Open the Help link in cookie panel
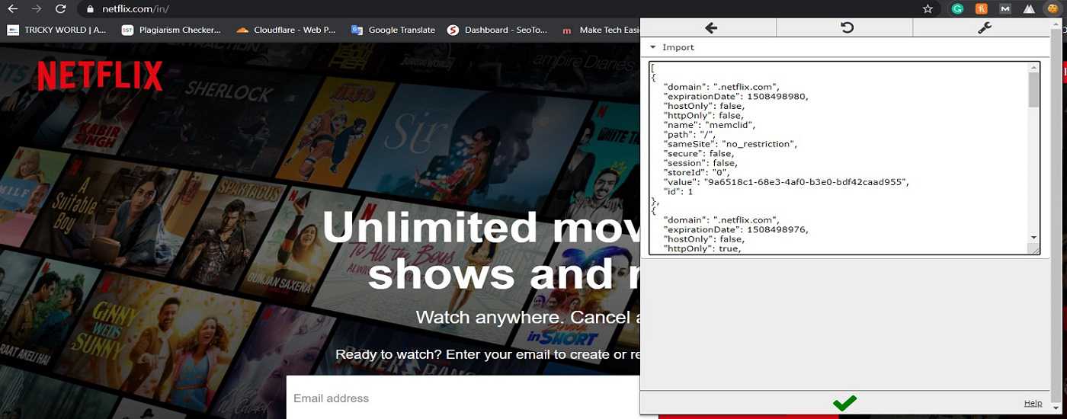Screen dimensions: 1067x419 pos(1033,403)
